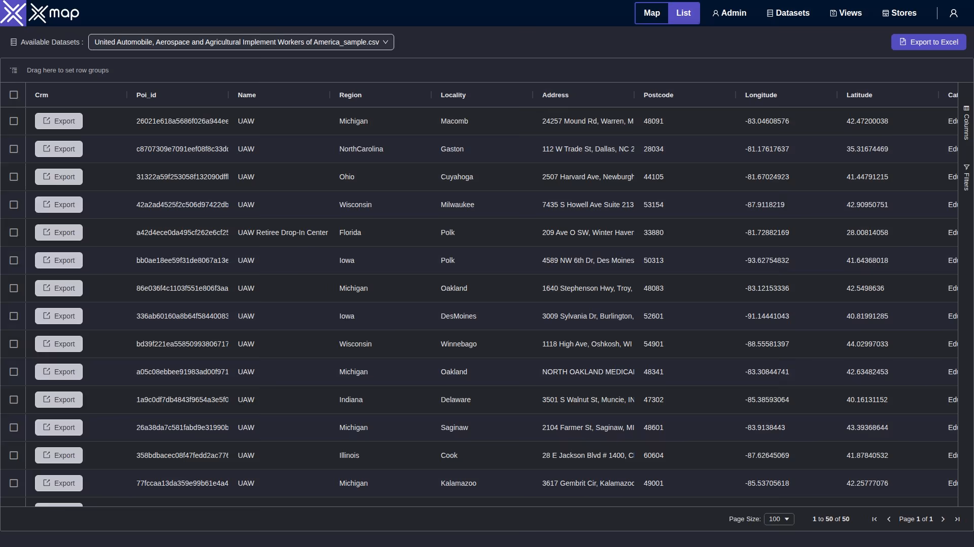Sort by the Address column header

coord(555,95)
